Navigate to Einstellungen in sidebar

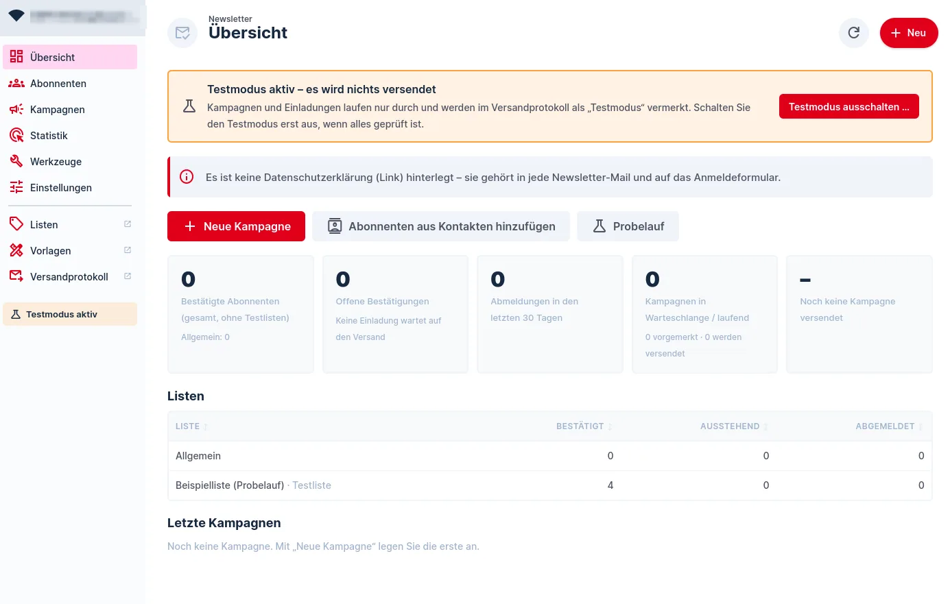click(70, 187)
